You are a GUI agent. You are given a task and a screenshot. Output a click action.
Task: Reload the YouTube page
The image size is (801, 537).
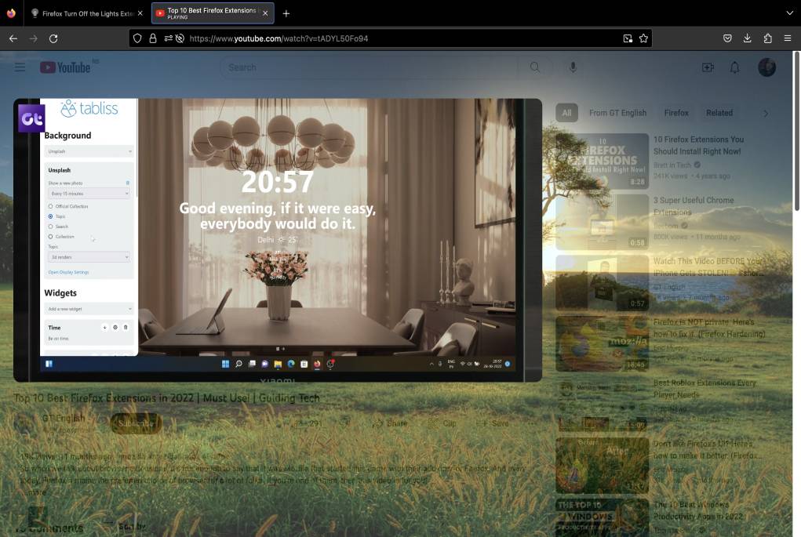53,38
